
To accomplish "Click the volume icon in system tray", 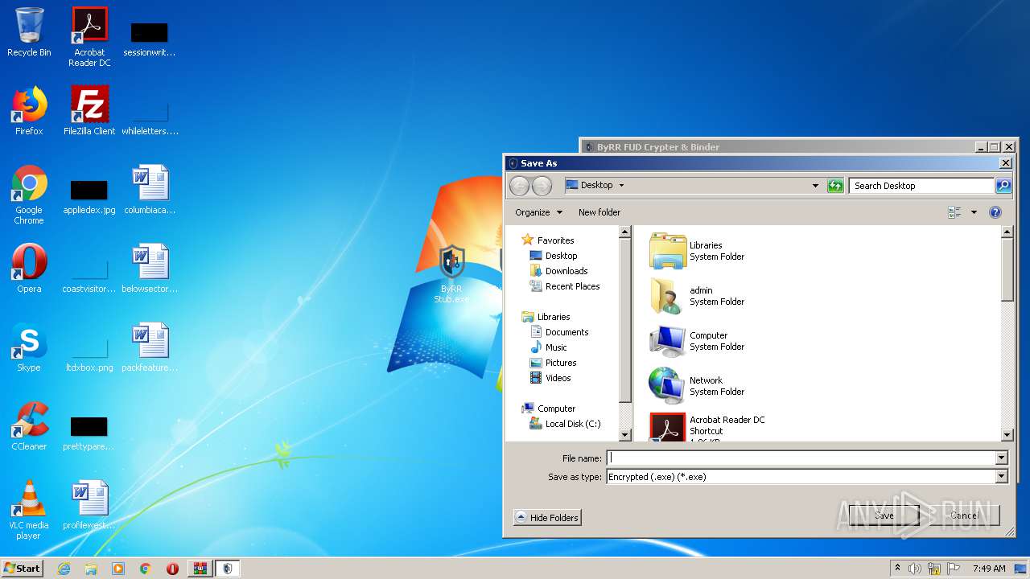I will (x=915, y=569).
